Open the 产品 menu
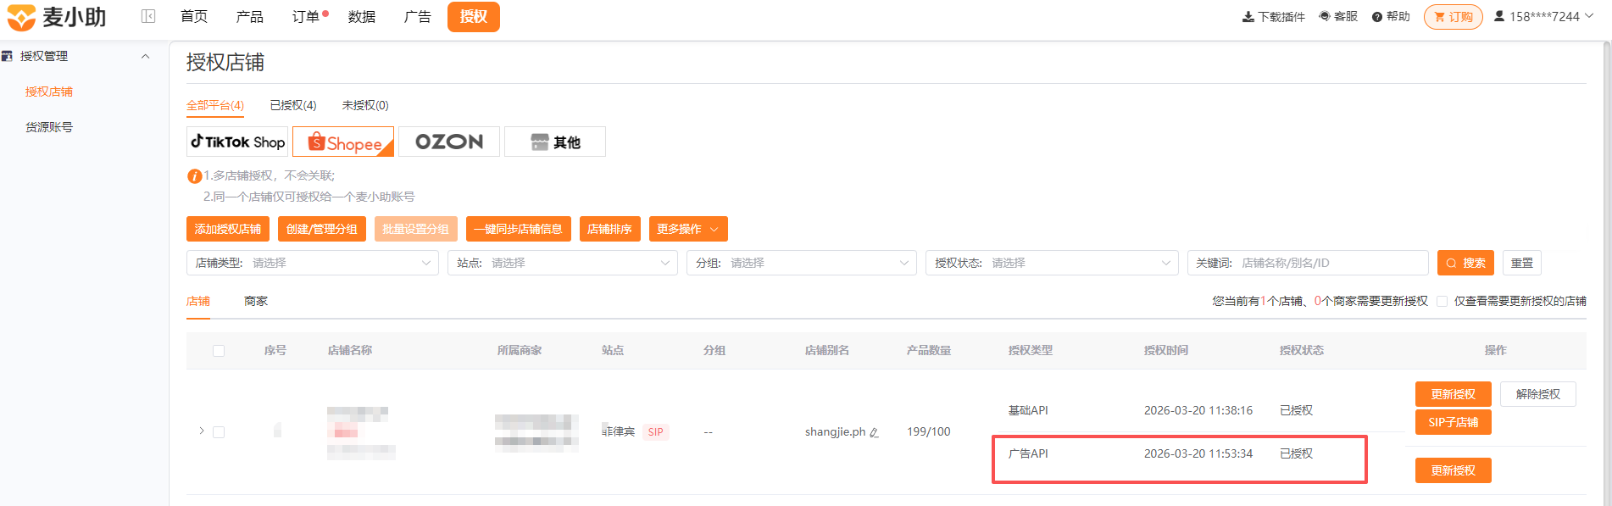This screenshot has width=1612, height=506. pos(250,17)
